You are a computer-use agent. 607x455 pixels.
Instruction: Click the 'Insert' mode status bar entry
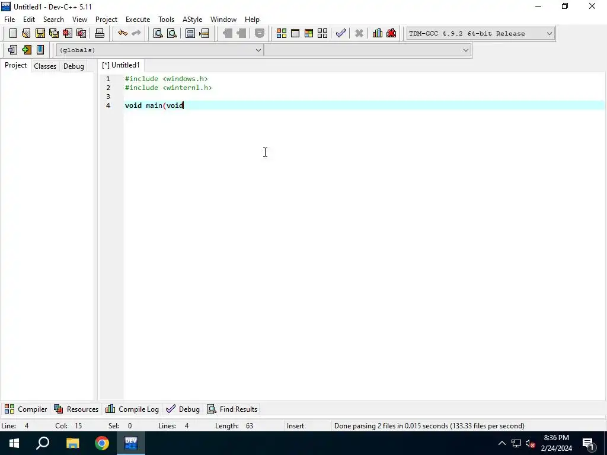[295, 425]
